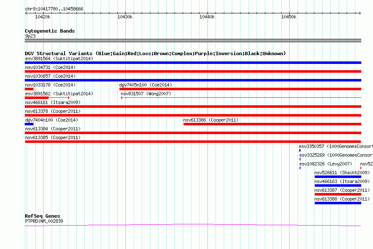Open nsv613385 (Cooper2011) label
The width and height of the screenshot is (373, 249).
pyautogui.click(x=53, y=137)
